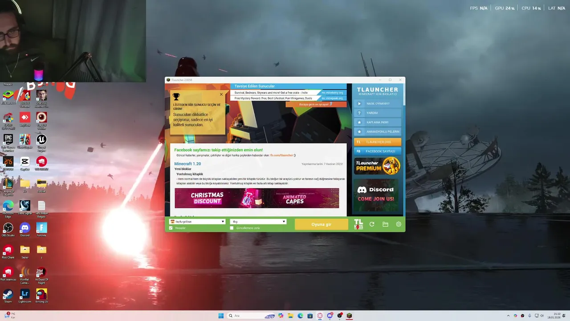This screenshot has height=321, width=570.
Task: Open OBS Studio desktop shortcut
Action: click(8, 230)
